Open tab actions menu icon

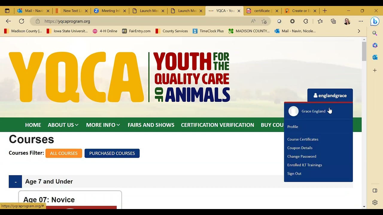point(7,11)
